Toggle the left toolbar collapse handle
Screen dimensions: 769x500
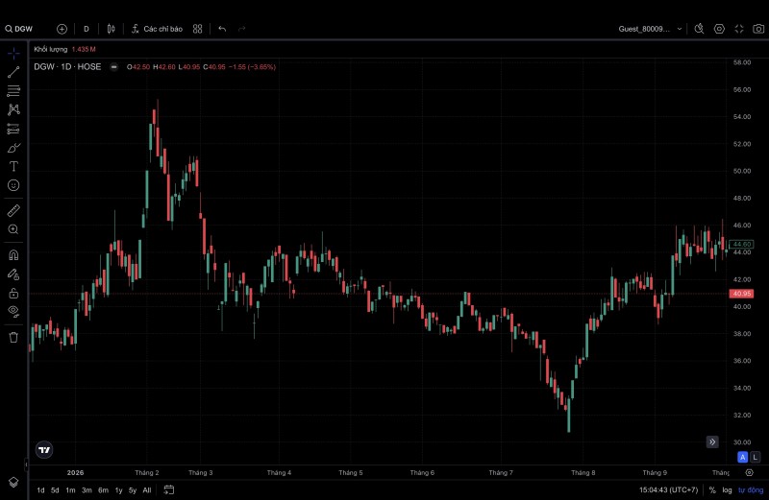point(27,464)
